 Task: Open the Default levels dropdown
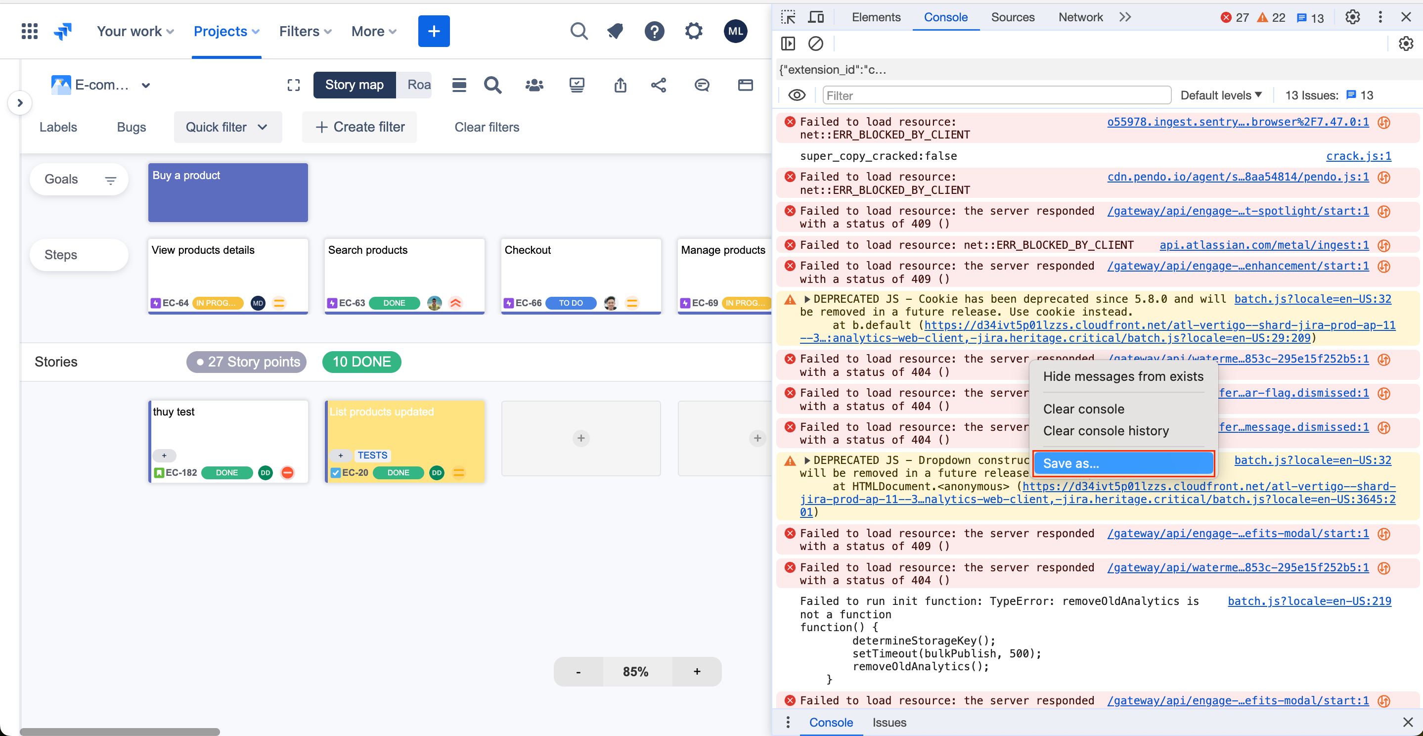click(x=1220, y=95)
